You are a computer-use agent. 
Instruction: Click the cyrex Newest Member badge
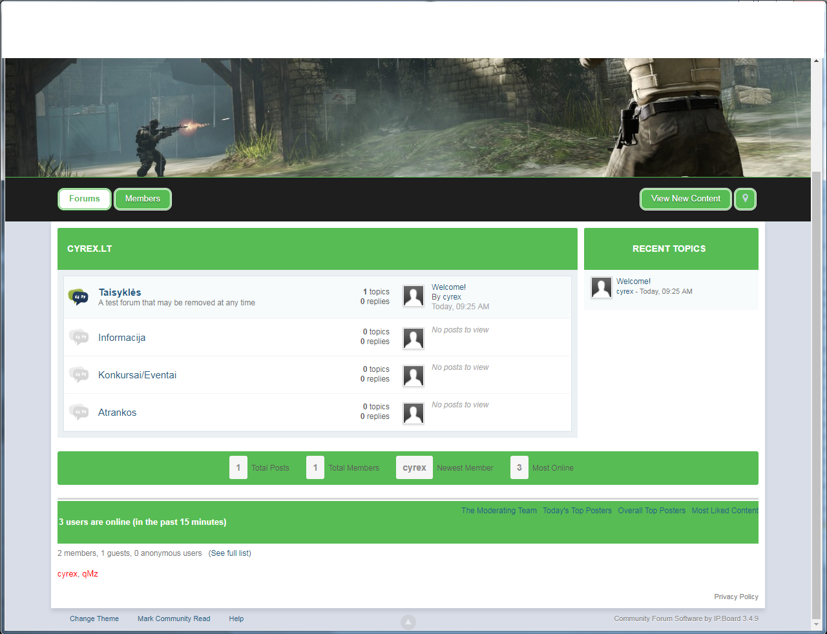click(x=414, y=468)
